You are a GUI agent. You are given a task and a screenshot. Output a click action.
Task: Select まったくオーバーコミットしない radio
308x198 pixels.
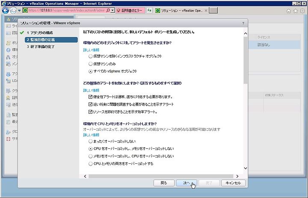click(x=90, y=141)
